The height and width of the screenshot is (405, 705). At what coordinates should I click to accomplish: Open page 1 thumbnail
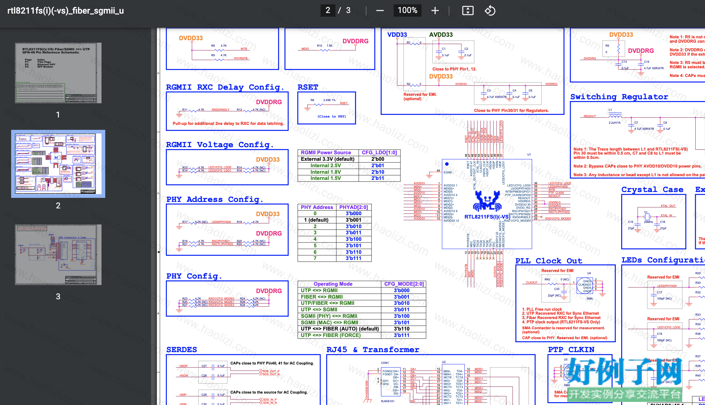pyautogui.click(x=58, y=73)
